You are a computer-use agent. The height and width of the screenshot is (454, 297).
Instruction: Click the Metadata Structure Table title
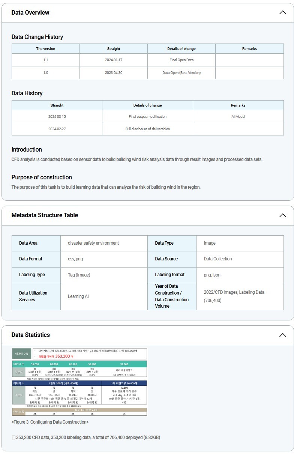point(45,215)
